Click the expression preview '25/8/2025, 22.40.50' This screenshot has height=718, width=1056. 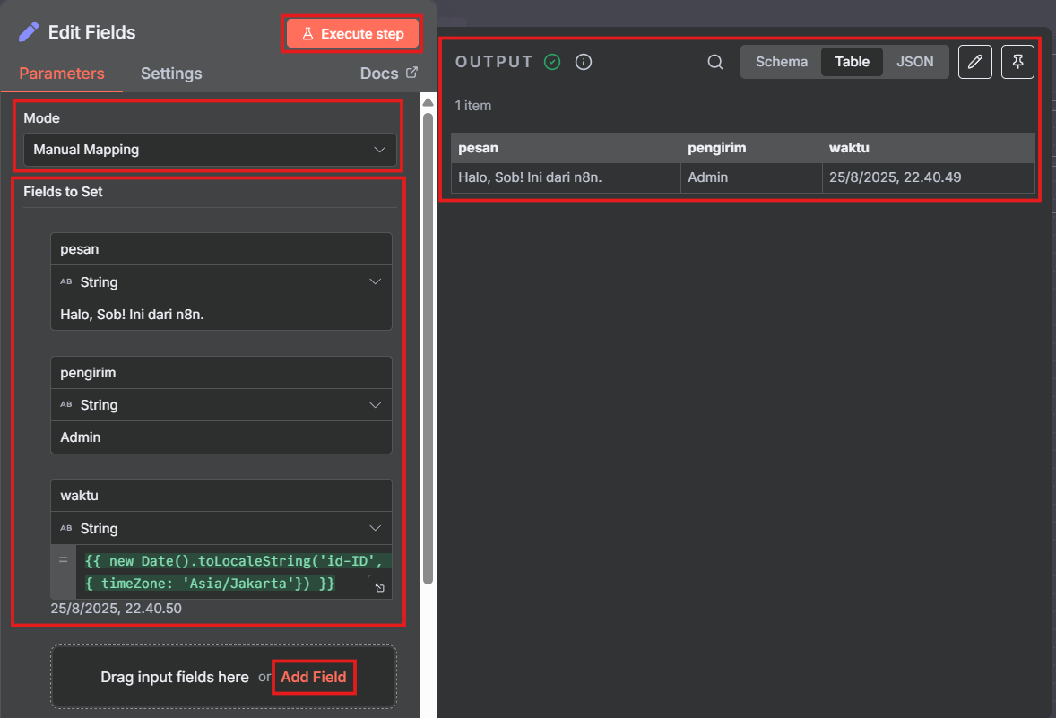[x=116, y=609]
